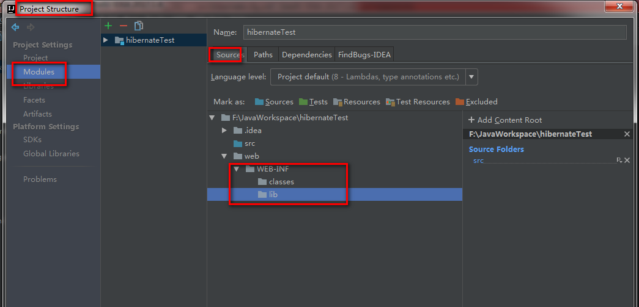This screenshot has width=639, height=307.
Task: Open Project settings section
Action: tap(35, 58)
